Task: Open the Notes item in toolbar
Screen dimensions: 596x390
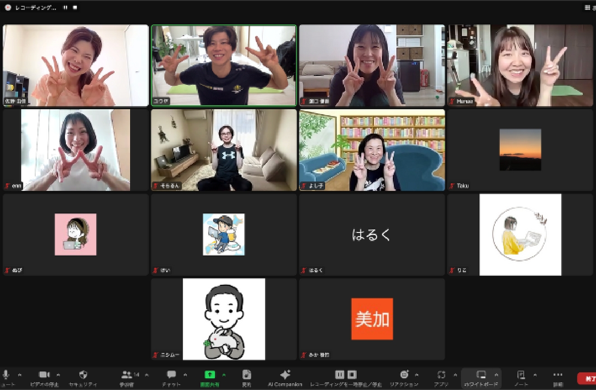Action: click(521, 375)
